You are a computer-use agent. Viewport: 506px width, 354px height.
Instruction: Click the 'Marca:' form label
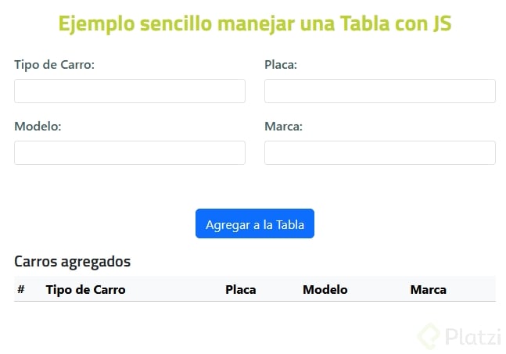(x=283, y=127)
